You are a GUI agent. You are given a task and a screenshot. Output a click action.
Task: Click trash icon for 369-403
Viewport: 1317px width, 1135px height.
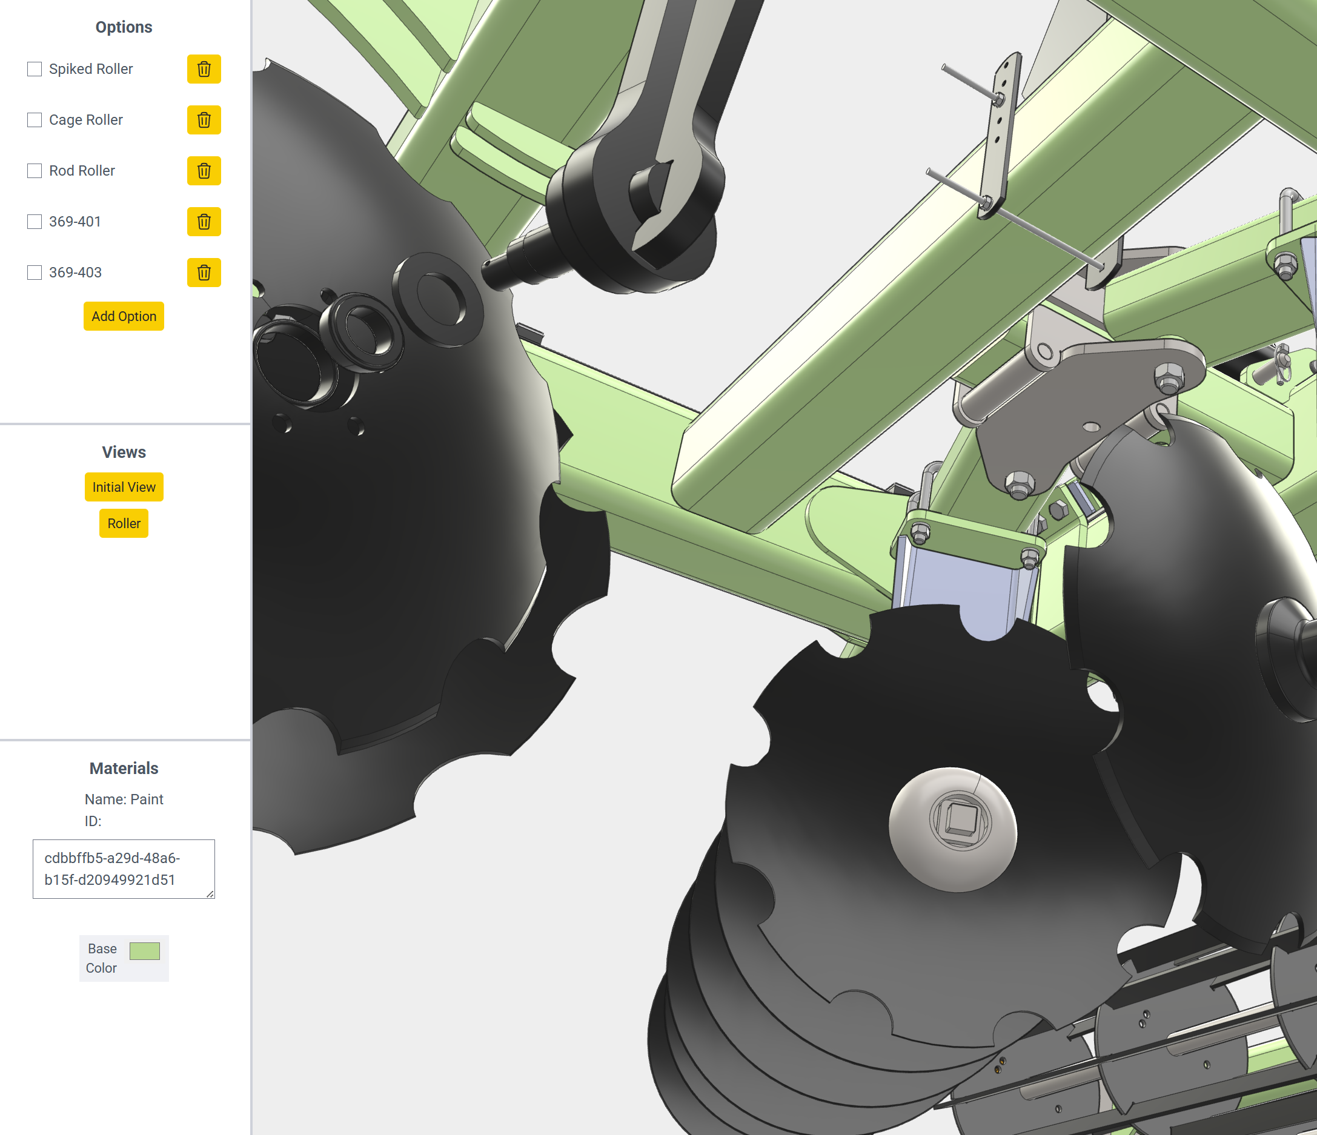coord(204,272)
